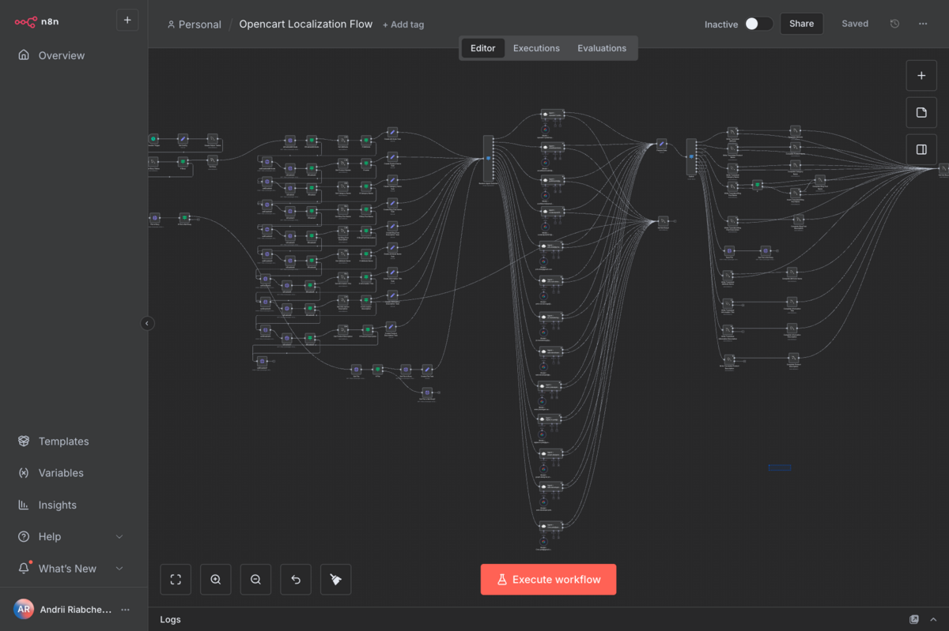
Task: Open the user account three-dot menu
Action: 125,610
